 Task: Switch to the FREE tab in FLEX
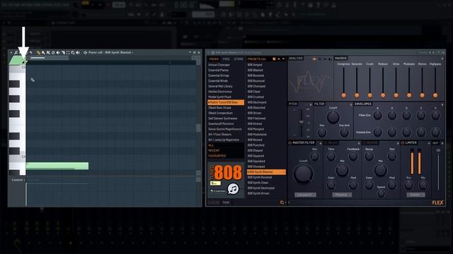click(x=226, y=59)
